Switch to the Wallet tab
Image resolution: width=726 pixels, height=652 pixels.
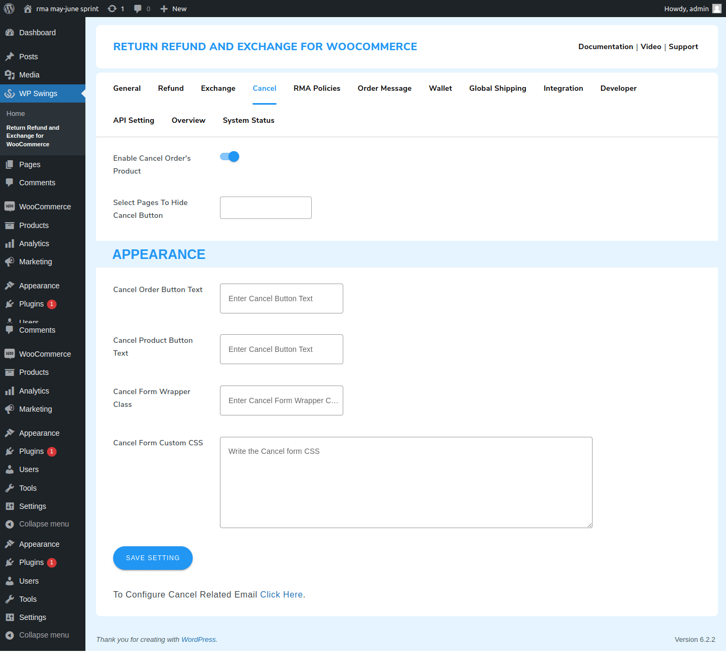click(x=440, y=88)
